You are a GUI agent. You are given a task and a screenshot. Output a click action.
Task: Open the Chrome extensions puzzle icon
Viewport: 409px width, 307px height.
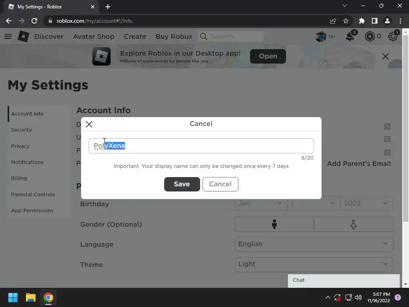point(362,21)
